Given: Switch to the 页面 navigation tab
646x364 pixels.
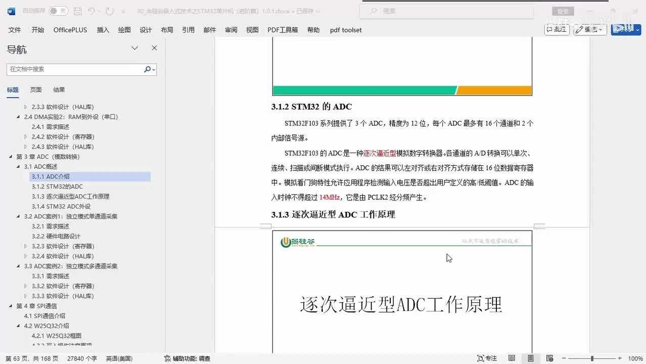Looking at the screenshot, I should click(x=35, y=90).
